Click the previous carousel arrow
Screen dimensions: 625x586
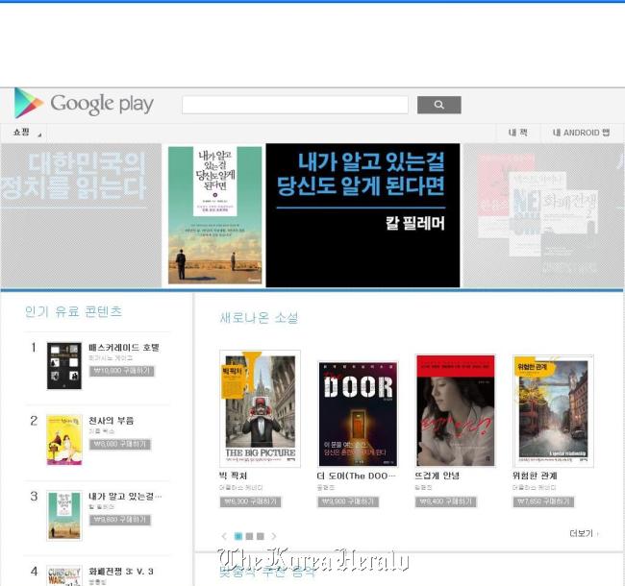point(224,536)
